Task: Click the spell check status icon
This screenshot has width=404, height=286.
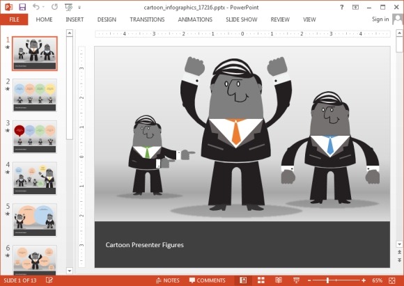Action: pyautogui.click(x=49, y=280)
